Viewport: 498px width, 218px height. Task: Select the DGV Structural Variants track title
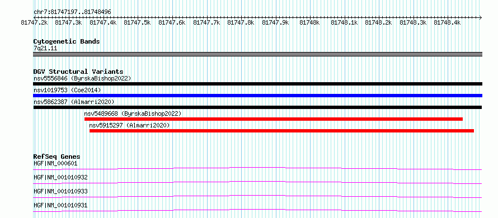click(78, 72)
